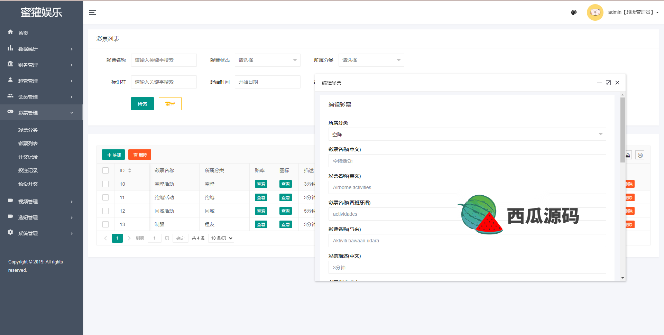This screenshot has height=335, width=664.
Task: Click the gamepad icon for 彩票管理
Action: (10, 112)
